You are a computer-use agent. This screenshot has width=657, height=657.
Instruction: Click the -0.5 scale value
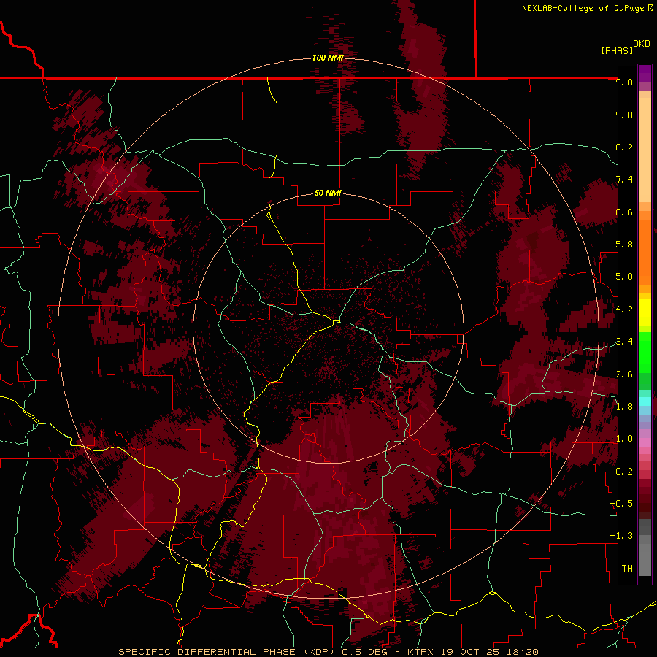click(621, 504)
